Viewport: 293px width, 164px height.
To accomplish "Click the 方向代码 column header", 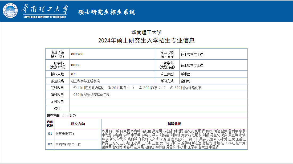I will tap(50, 124).
